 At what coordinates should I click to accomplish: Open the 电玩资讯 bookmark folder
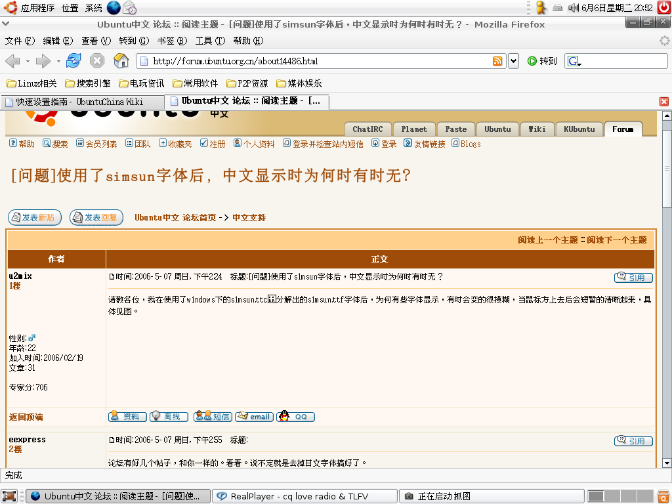coord(142,83)
